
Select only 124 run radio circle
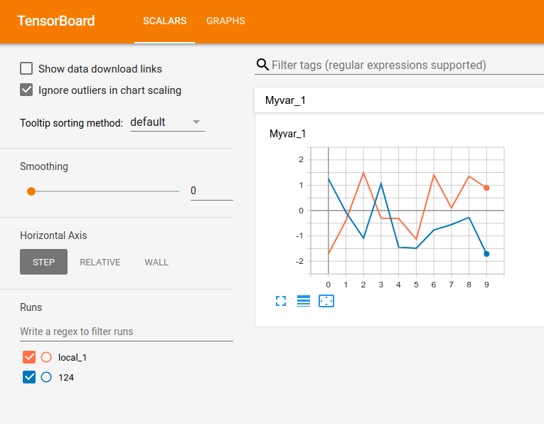[46, 377]
